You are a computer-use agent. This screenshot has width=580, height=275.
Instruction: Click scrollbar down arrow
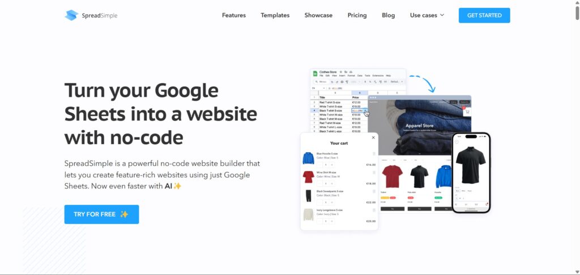[x=577, y=272]
